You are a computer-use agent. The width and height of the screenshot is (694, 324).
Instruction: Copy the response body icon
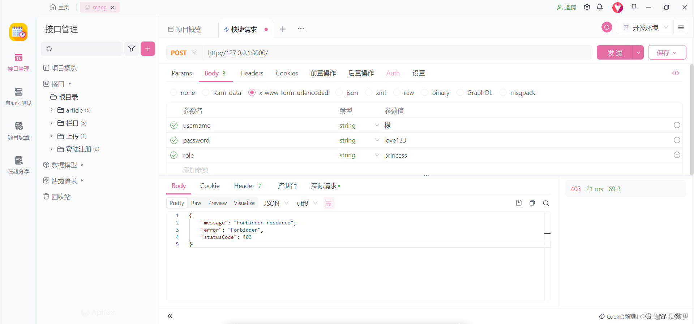532,203
